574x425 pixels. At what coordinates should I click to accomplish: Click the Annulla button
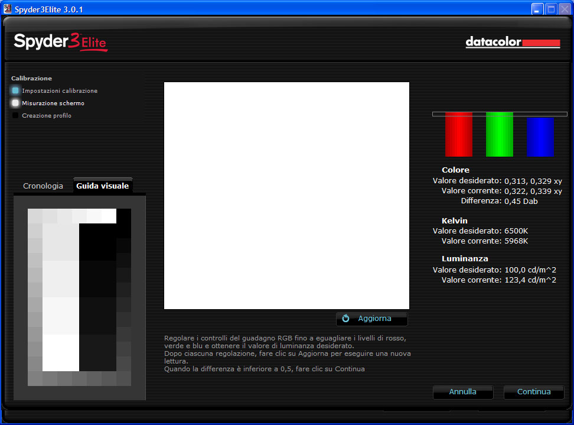[463, 392]
